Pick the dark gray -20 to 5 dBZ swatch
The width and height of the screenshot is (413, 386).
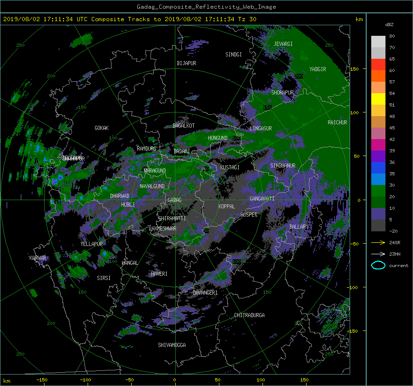378,225
